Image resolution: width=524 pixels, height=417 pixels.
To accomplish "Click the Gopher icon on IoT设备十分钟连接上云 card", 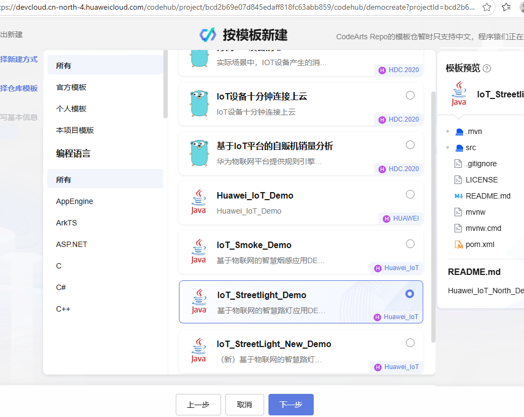I will (199, 103).
